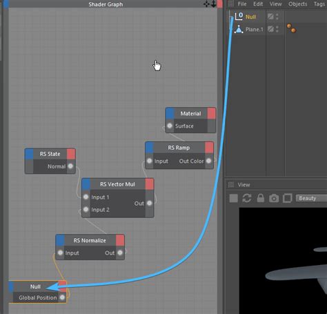Click the Input port of RS Ramp
This screenshot has height=314, width=327.
pyautogui.click(x=150, y=161)
